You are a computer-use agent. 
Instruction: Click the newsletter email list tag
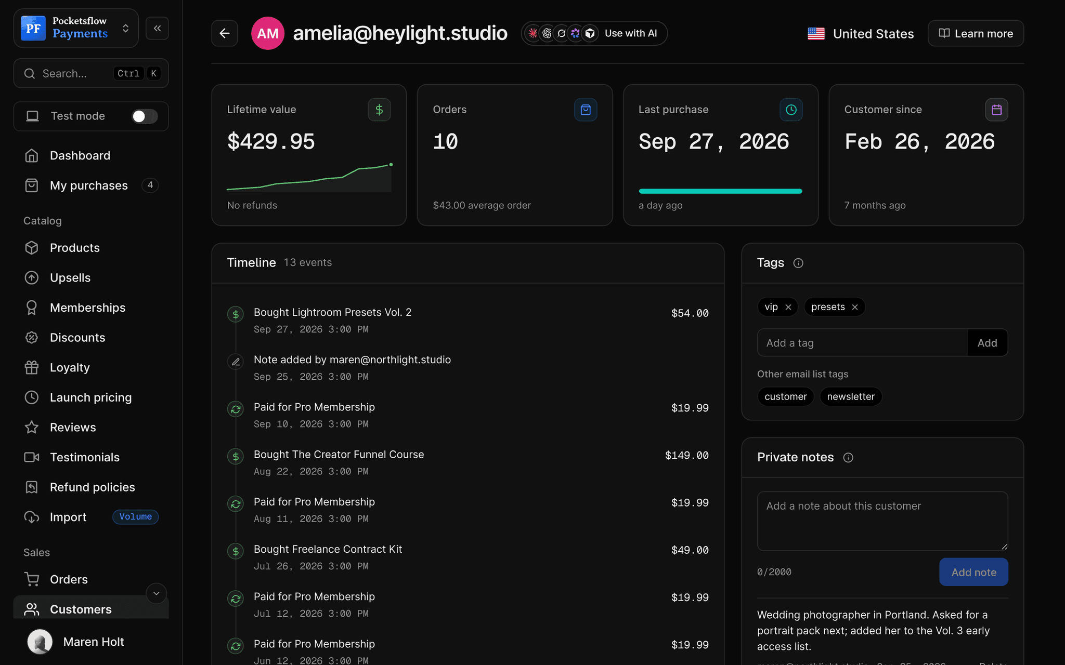click(x=851, y=396)
